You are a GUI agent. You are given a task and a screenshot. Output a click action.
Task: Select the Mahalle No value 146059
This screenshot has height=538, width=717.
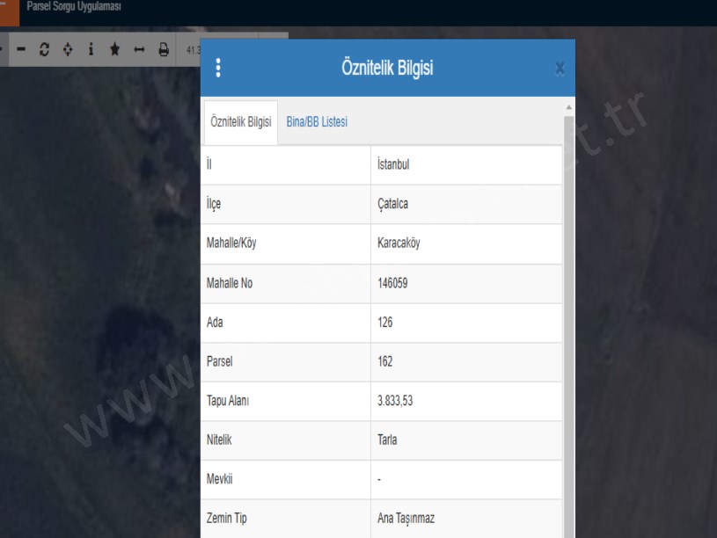(x=392, y=283)
